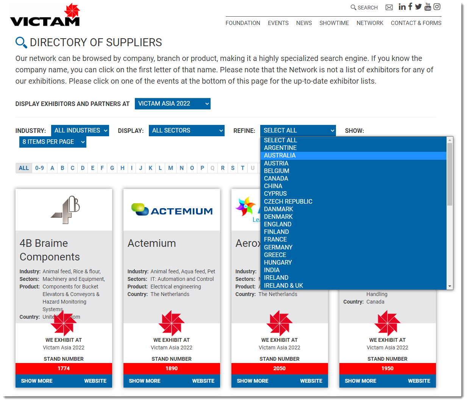Visit Website link on the Actemium card

pyautogui.click(x=203, y=381)
